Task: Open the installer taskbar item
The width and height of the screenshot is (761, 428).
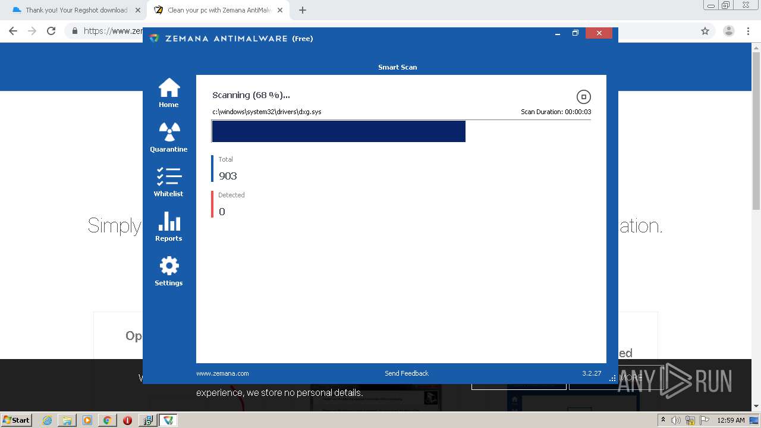Action: coord(147,420)
